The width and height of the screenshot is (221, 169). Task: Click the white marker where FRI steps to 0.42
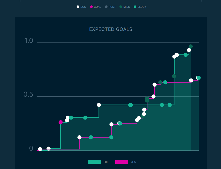click(99, 105)
